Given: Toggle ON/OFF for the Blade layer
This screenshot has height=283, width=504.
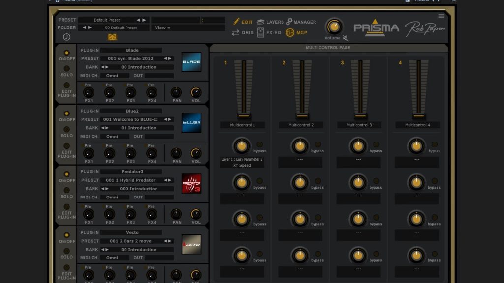Looking at the screenshot, I should point(67,53).
